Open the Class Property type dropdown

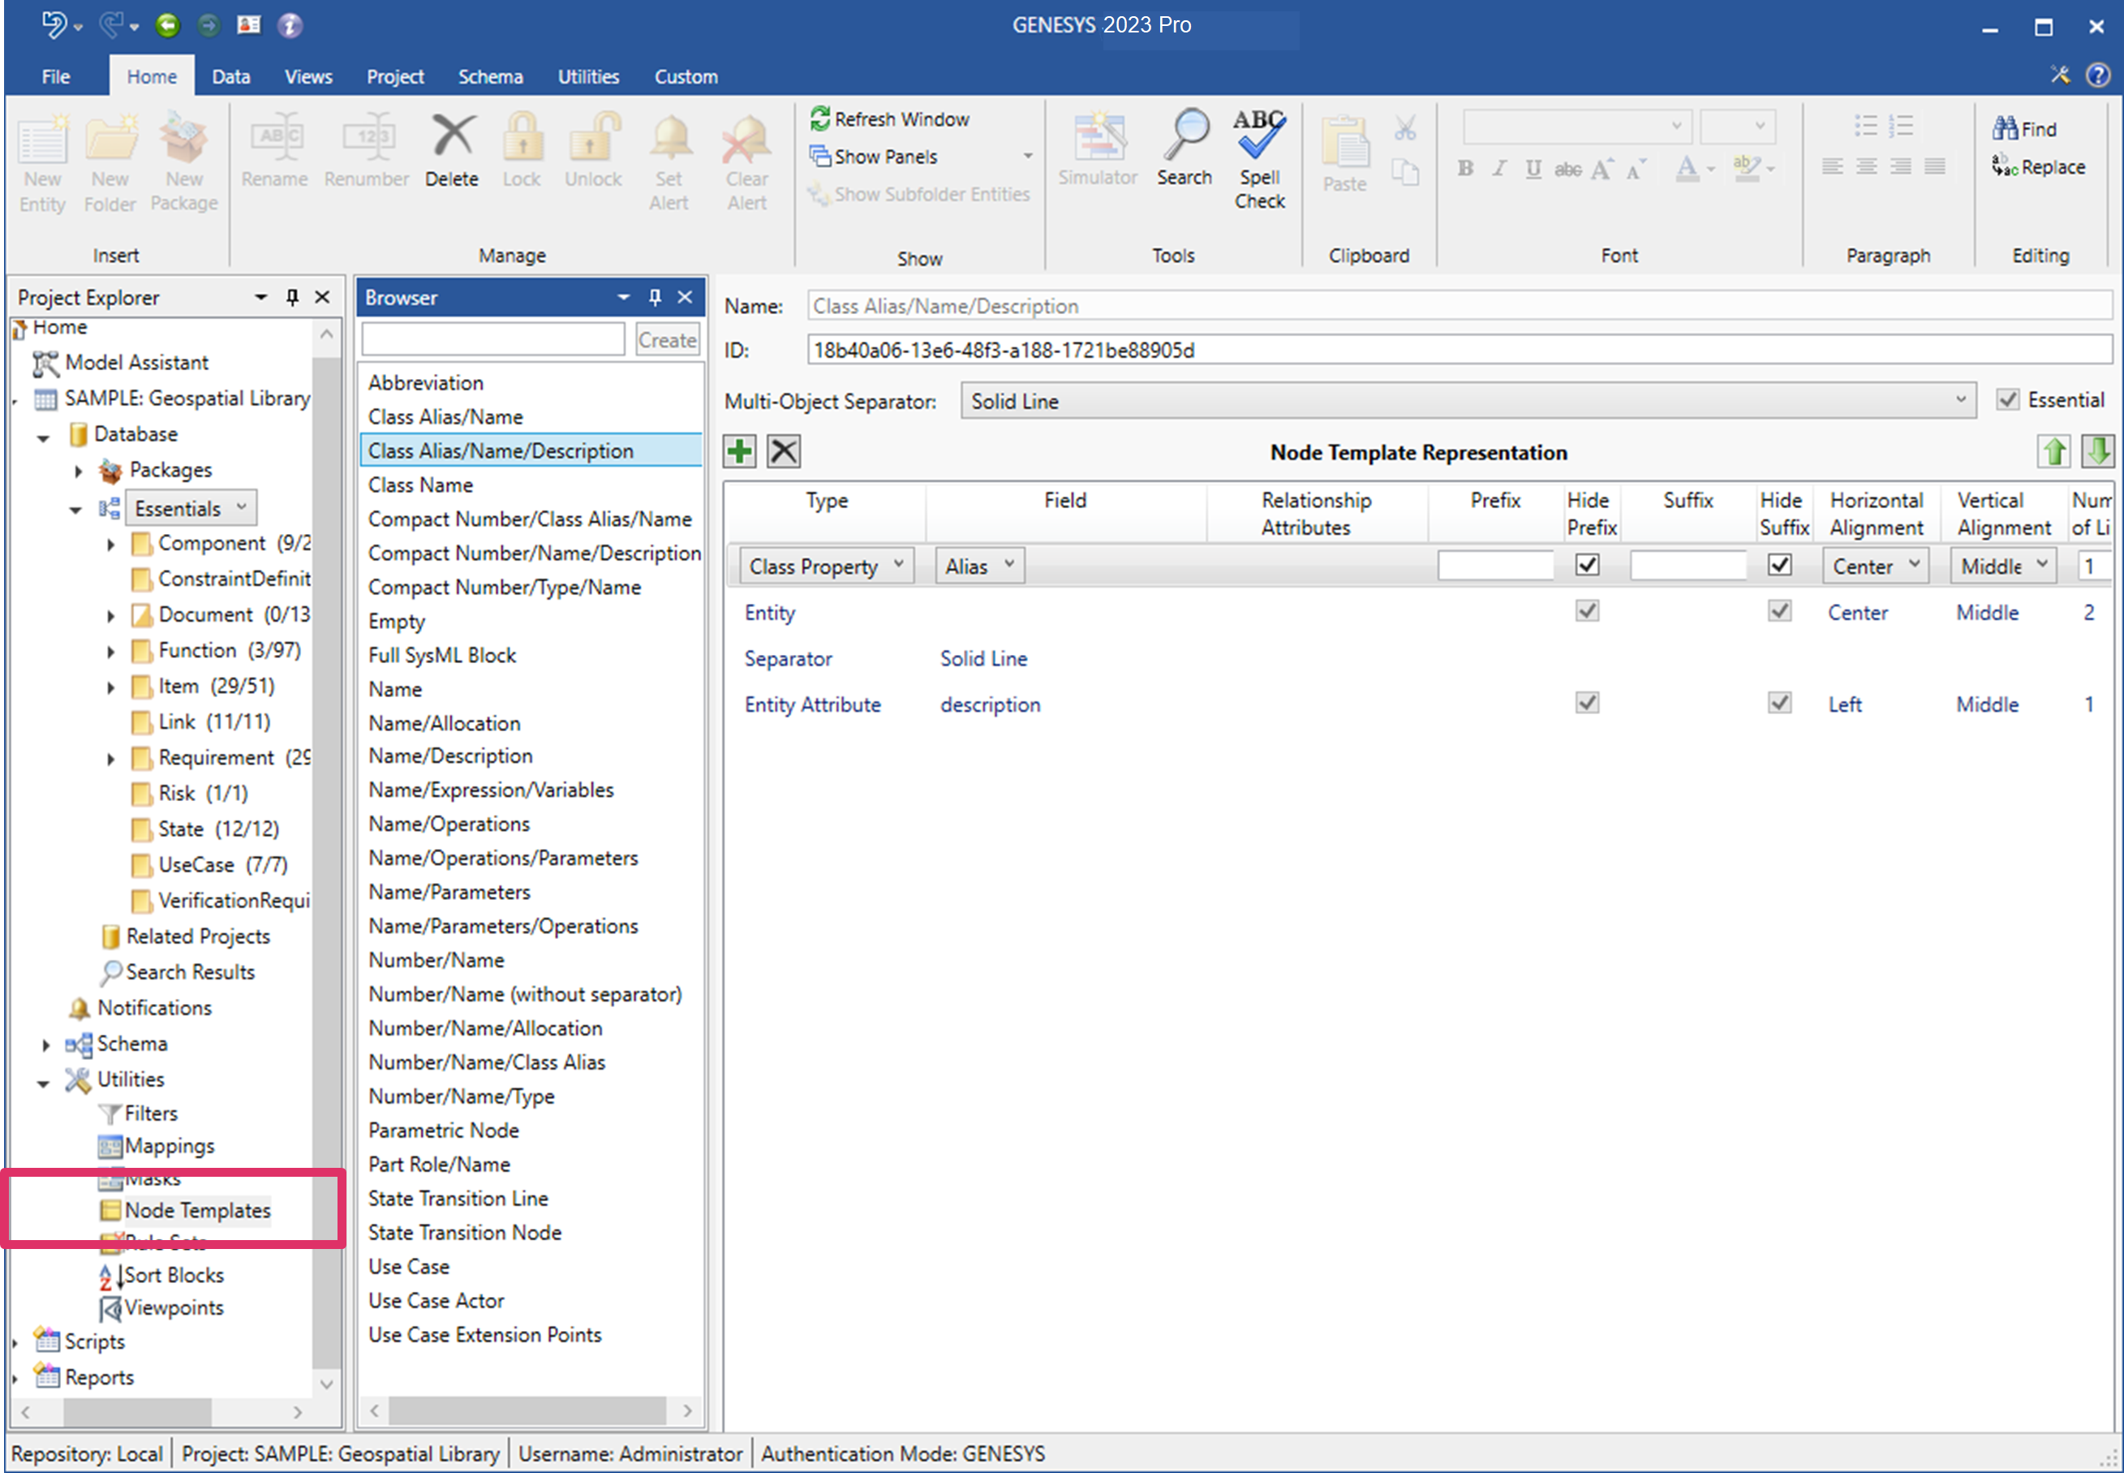coord(827,566)
